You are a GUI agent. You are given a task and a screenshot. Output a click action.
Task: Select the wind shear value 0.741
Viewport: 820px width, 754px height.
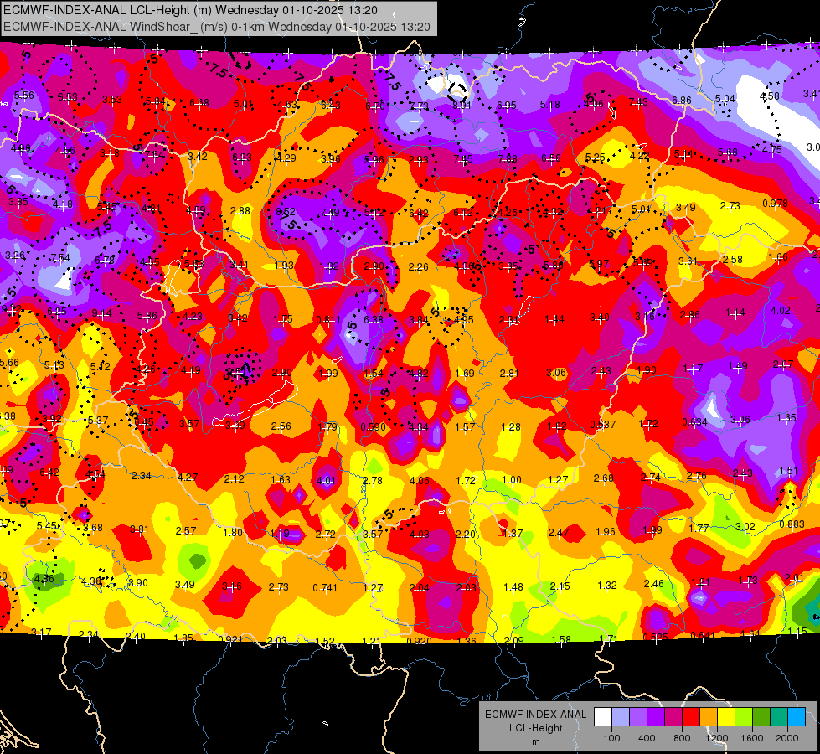[x=325, y=588]
